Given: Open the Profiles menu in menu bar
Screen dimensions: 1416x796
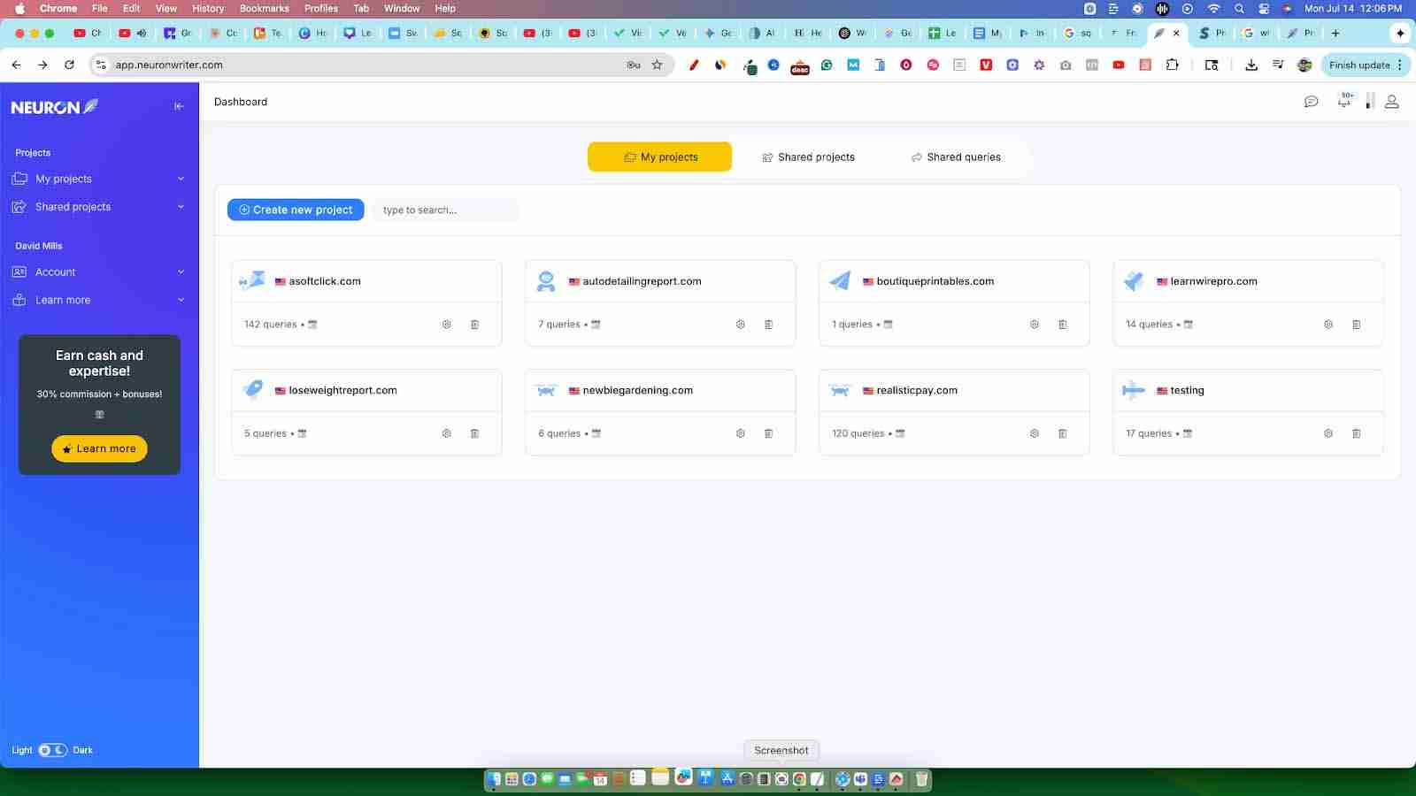Looking at the screenshot, I should 321,8.
